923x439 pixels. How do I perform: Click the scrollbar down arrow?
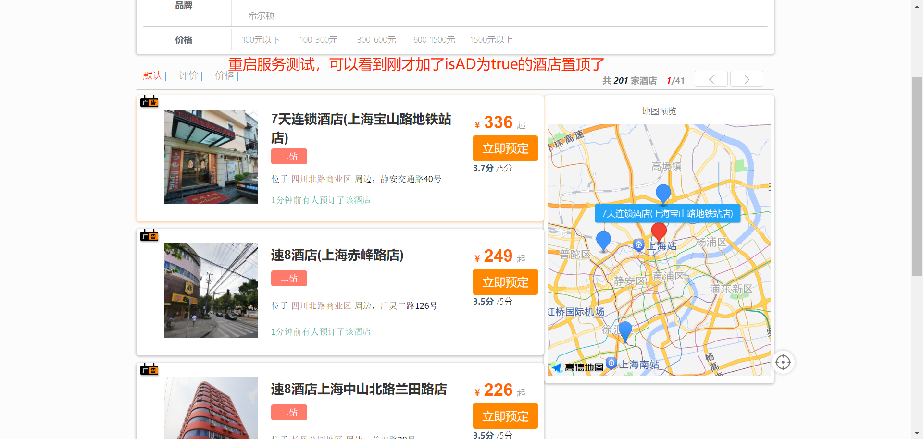coord(917,434)
